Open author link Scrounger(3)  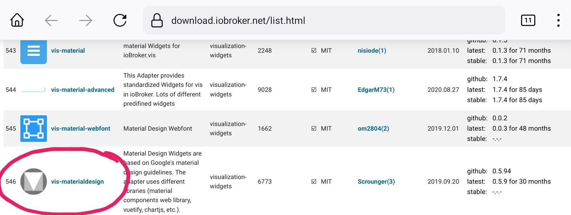376,182
